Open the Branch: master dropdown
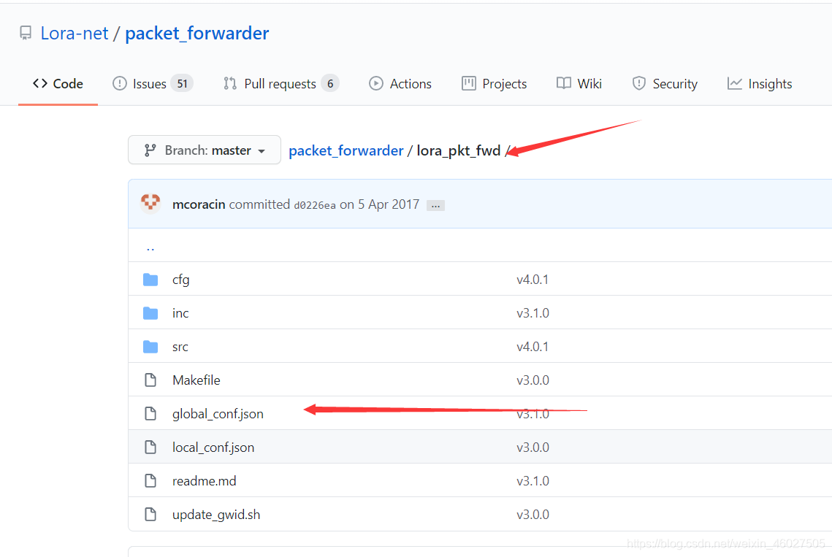 point(205,150)
